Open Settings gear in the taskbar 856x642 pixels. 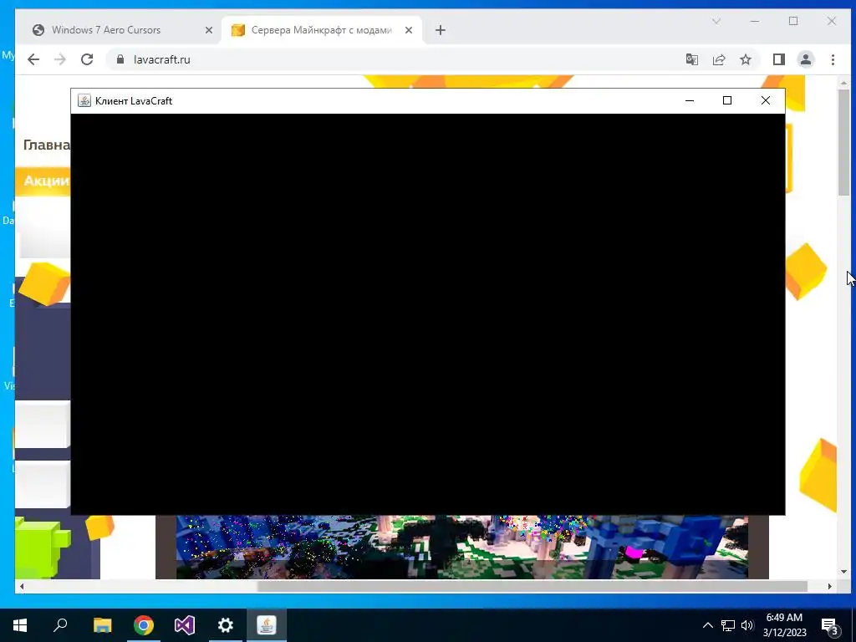pyautogui.click(x=226, y=625)
